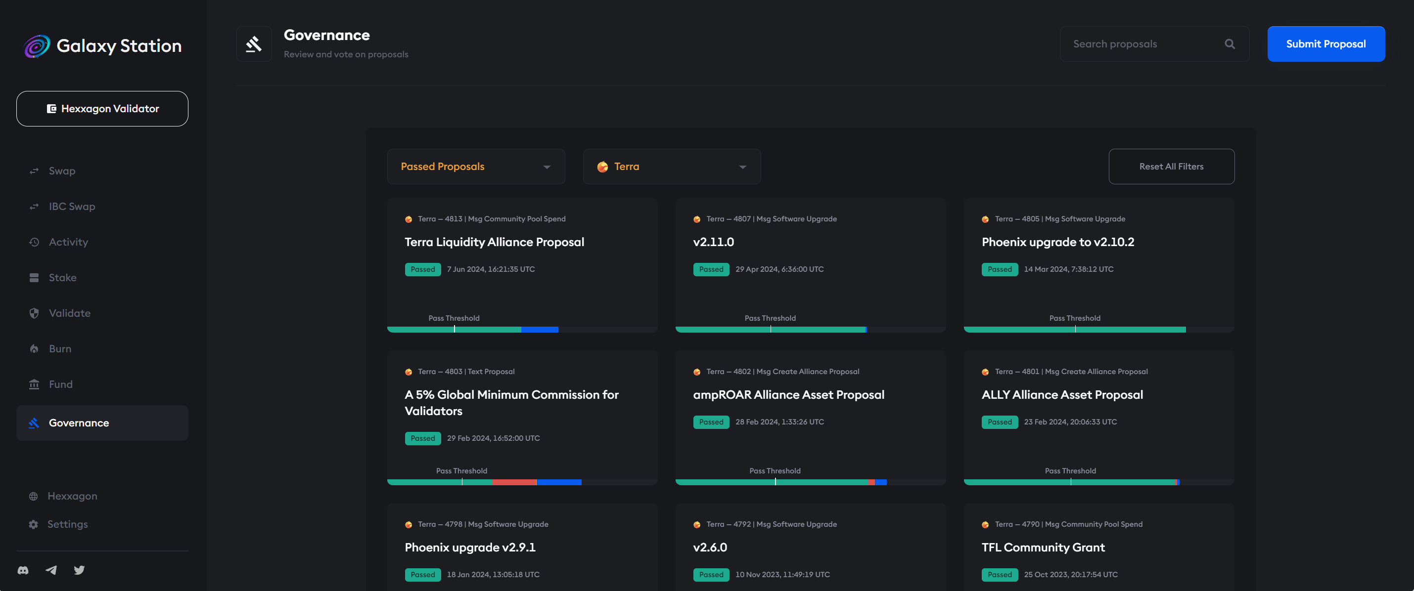Image resolution: width=1414 pixels, height=591 pixels.
Task: Click the Hexxagon globe icon
Action: 34,496
